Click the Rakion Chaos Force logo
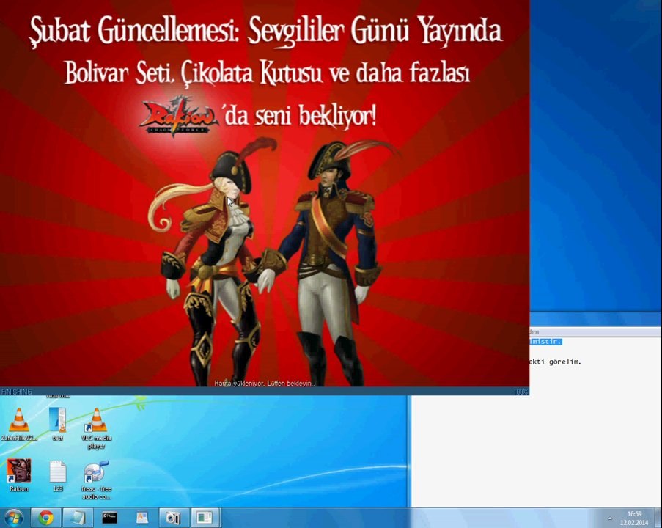662x528 pixels. pos(180,116)
